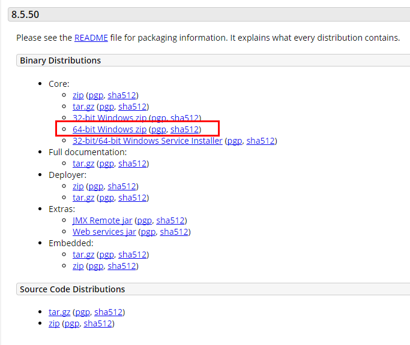Image resolution: width=410 pixels, height=345 pixels.
Task: Open sha512 checksum for Deployer zip
Action: coord(122,186)
